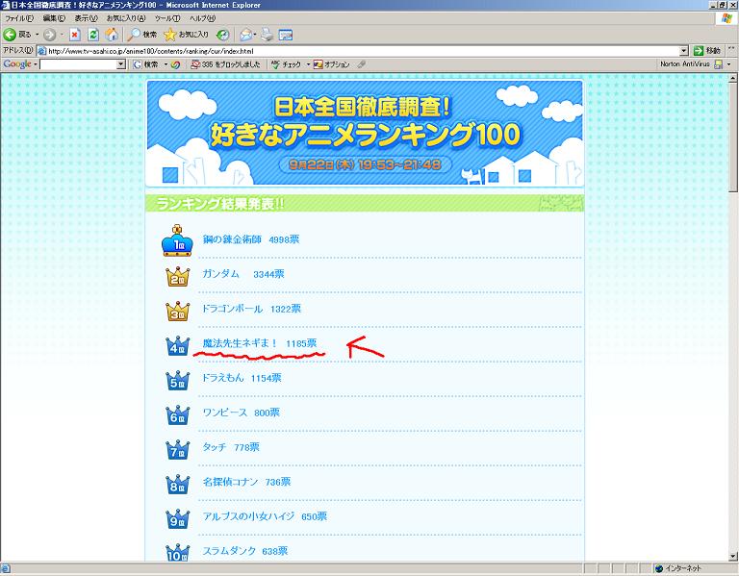Click the page icon beside the address URL
Image resolution: width=739 pixels, height=576 pixels.
coord(41,51)
